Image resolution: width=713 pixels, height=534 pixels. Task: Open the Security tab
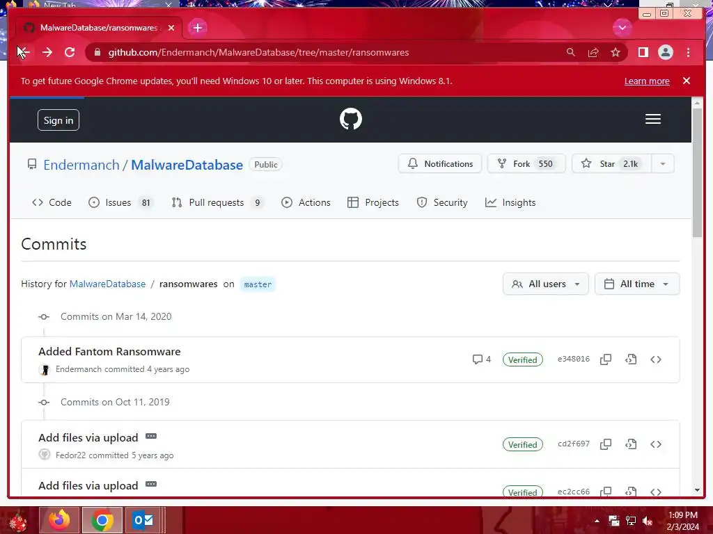442,202
